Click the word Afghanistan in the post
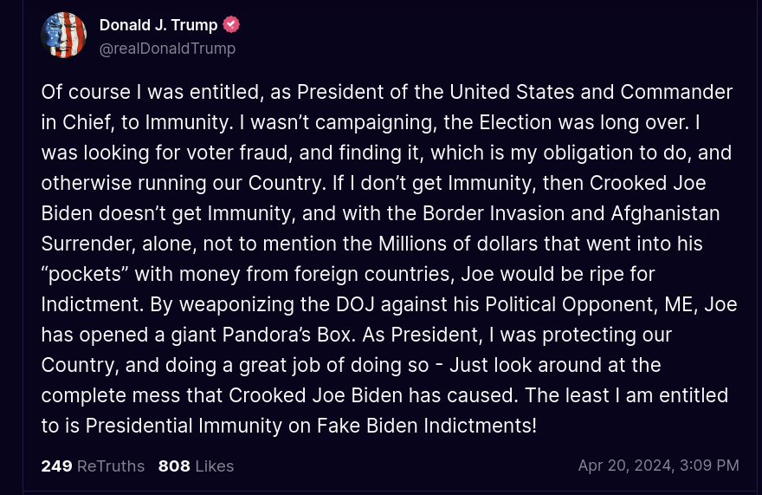This screenshot has width=762, height=495. pos(665,213)
